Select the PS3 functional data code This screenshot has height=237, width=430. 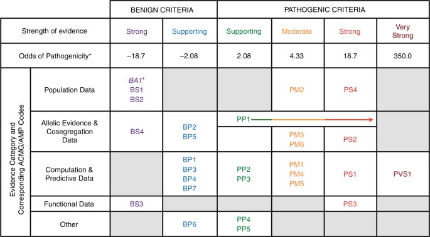tap(350, 204)
